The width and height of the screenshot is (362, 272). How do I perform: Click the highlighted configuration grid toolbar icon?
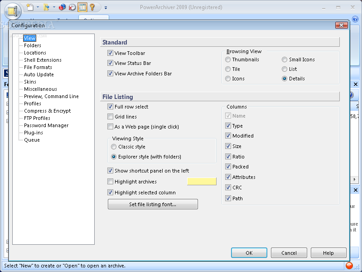point(82,7)
